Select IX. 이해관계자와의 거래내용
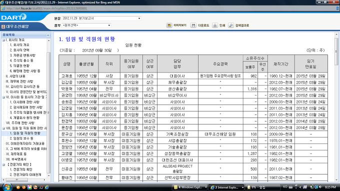The width and height of the screenshot is (340, 191). (25, 143)
